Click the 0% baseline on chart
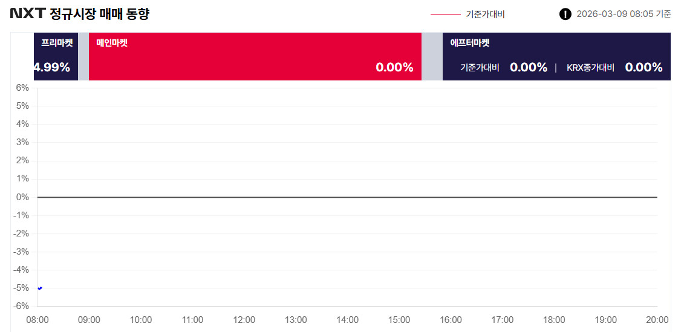 347,197
